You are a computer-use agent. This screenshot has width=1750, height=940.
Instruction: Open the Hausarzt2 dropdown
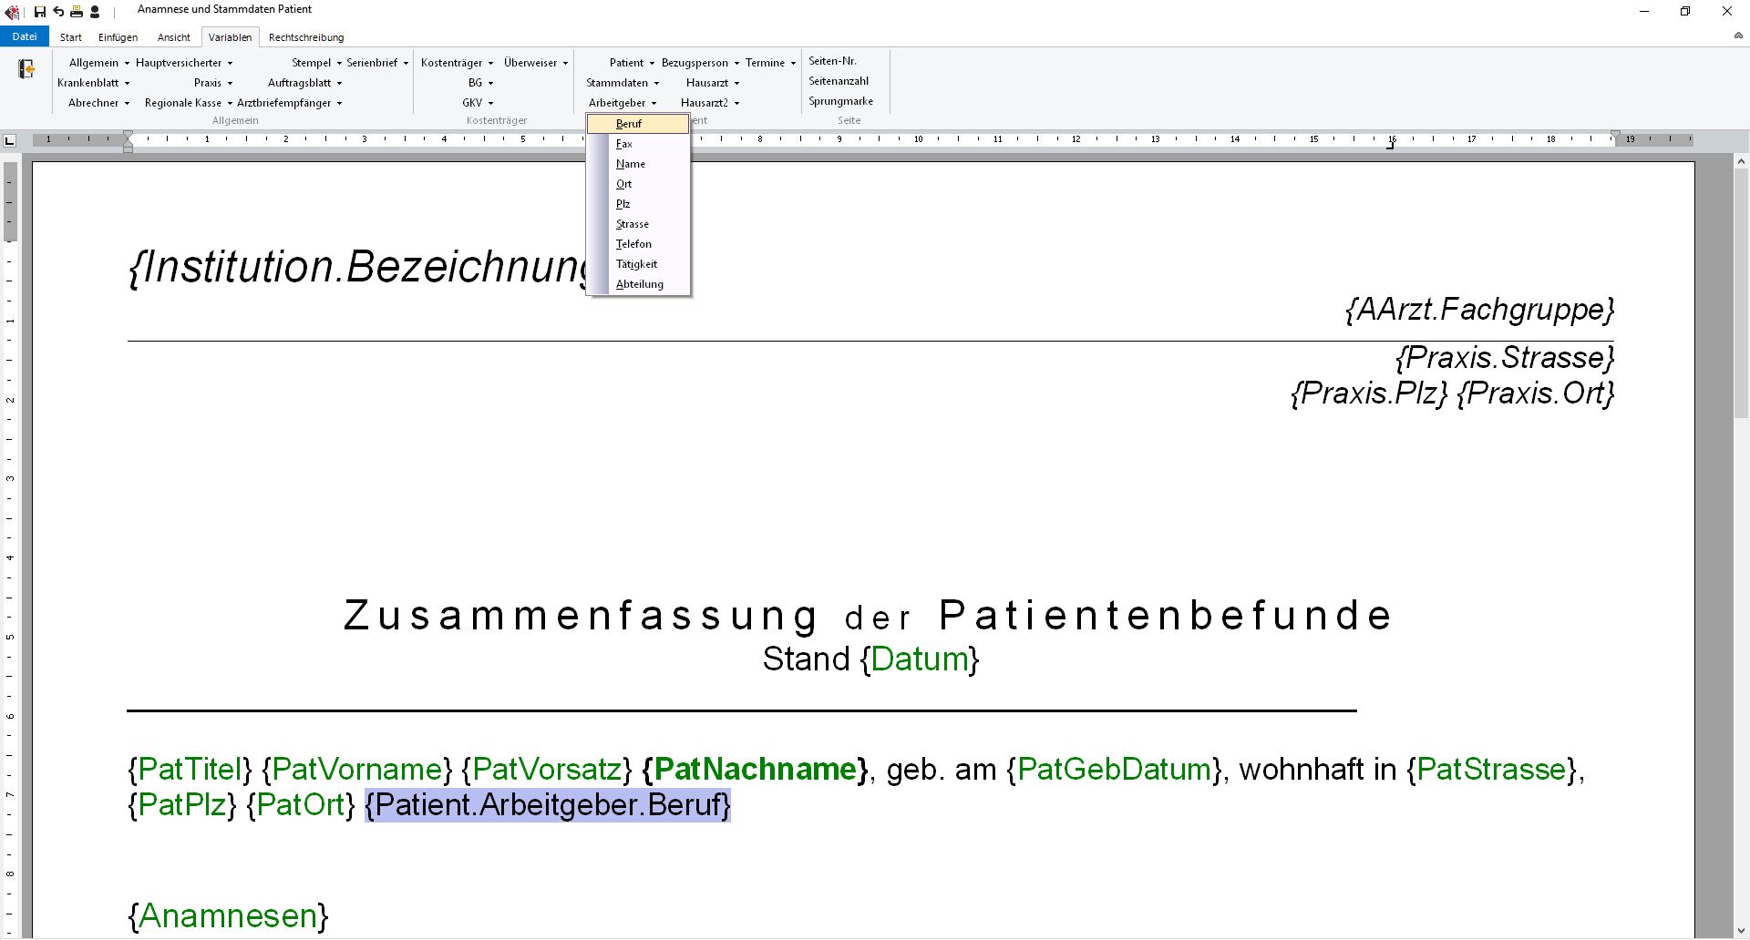tap(710, 103)
